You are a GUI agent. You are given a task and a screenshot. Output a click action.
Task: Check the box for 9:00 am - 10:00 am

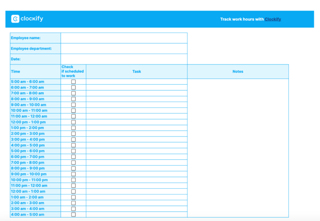click(x=73, y=105)
